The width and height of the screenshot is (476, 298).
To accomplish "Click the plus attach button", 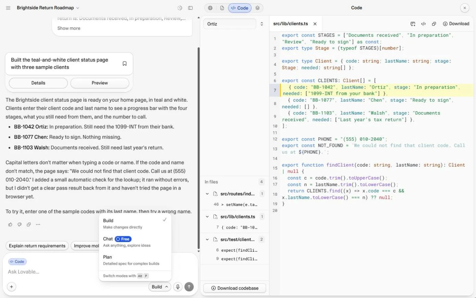I will [x=11, y=287].
